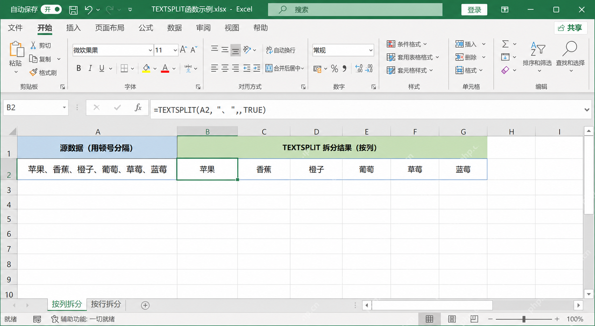Image resolution: width=595 pixels, height=326 pixels.
Task: Toggle 自动换行 wrap text
Action: click(280, 50)
